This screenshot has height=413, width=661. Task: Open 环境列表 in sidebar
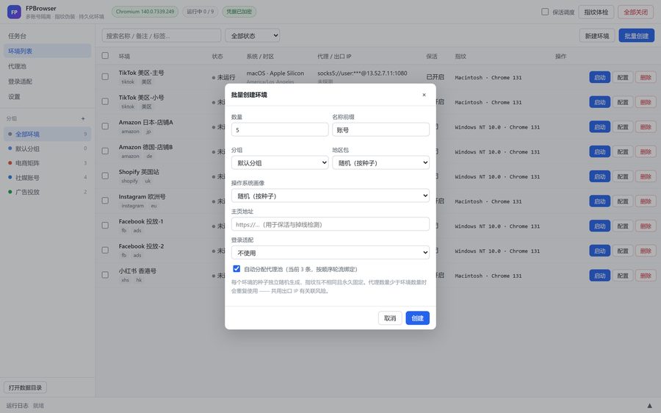47,51
